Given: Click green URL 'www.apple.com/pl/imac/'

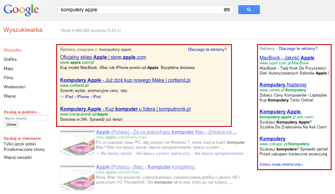Looking at the screenshot, I should [x=118, y=172].
